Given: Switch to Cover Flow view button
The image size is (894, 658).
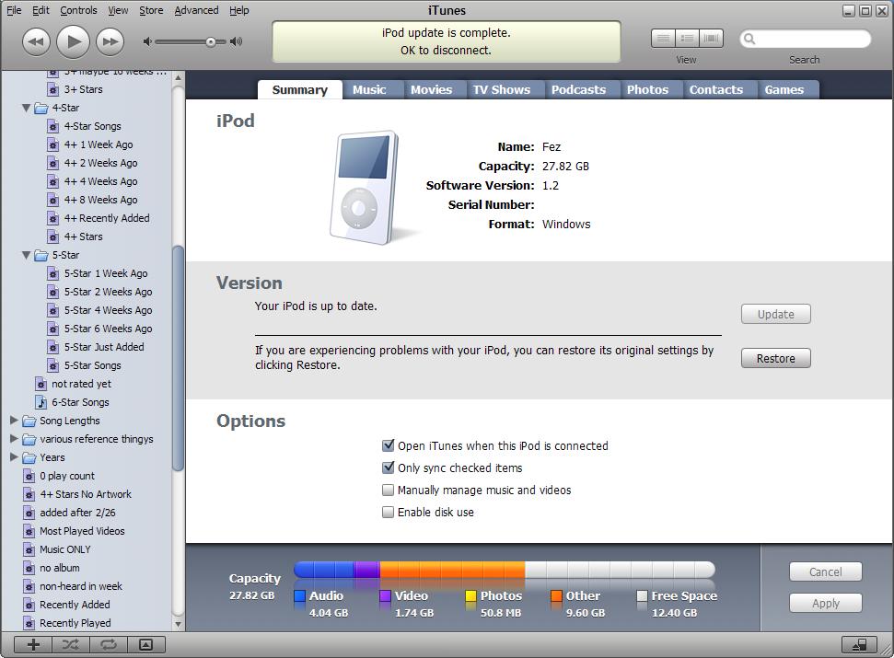Looking at the screenshot, I should click(711, 38).
